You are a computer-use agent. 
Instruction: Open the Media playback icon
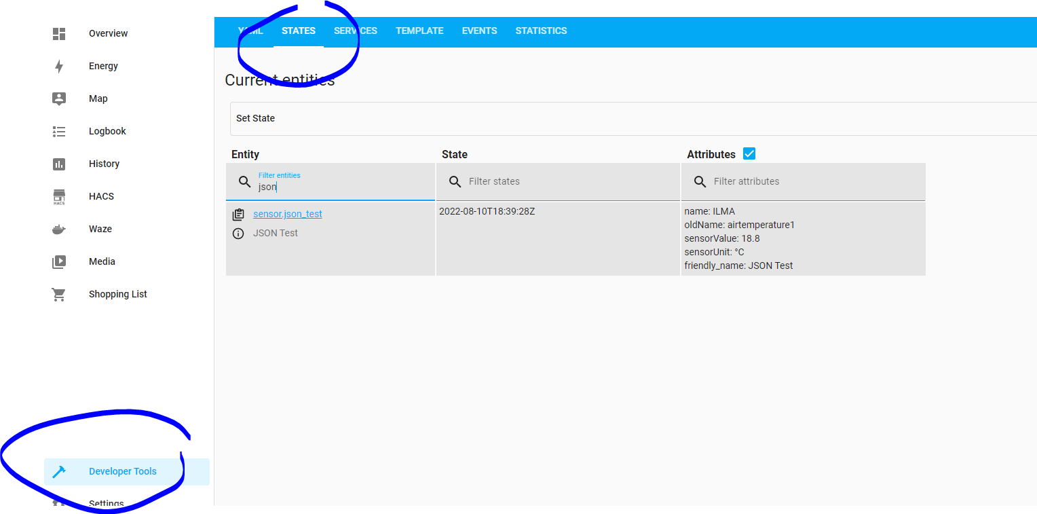pos(58,261)
